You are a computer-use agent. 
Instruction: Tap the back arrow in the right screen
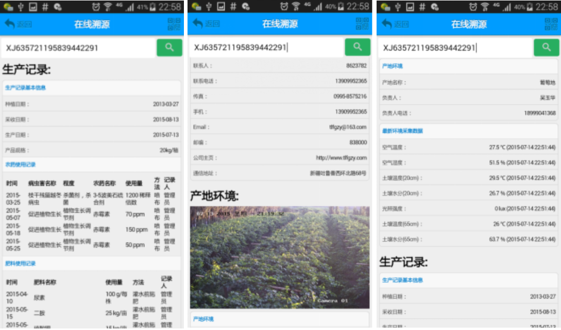pyautogui.click(x=387, y=24)
